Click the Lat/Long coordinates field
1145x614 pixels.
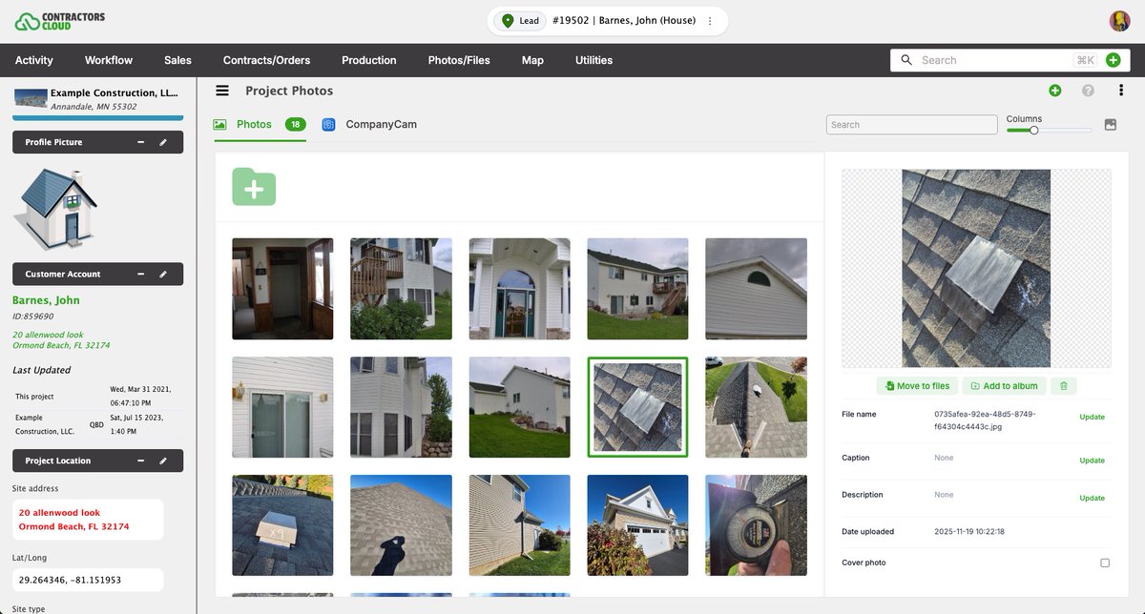coord(88,580)
